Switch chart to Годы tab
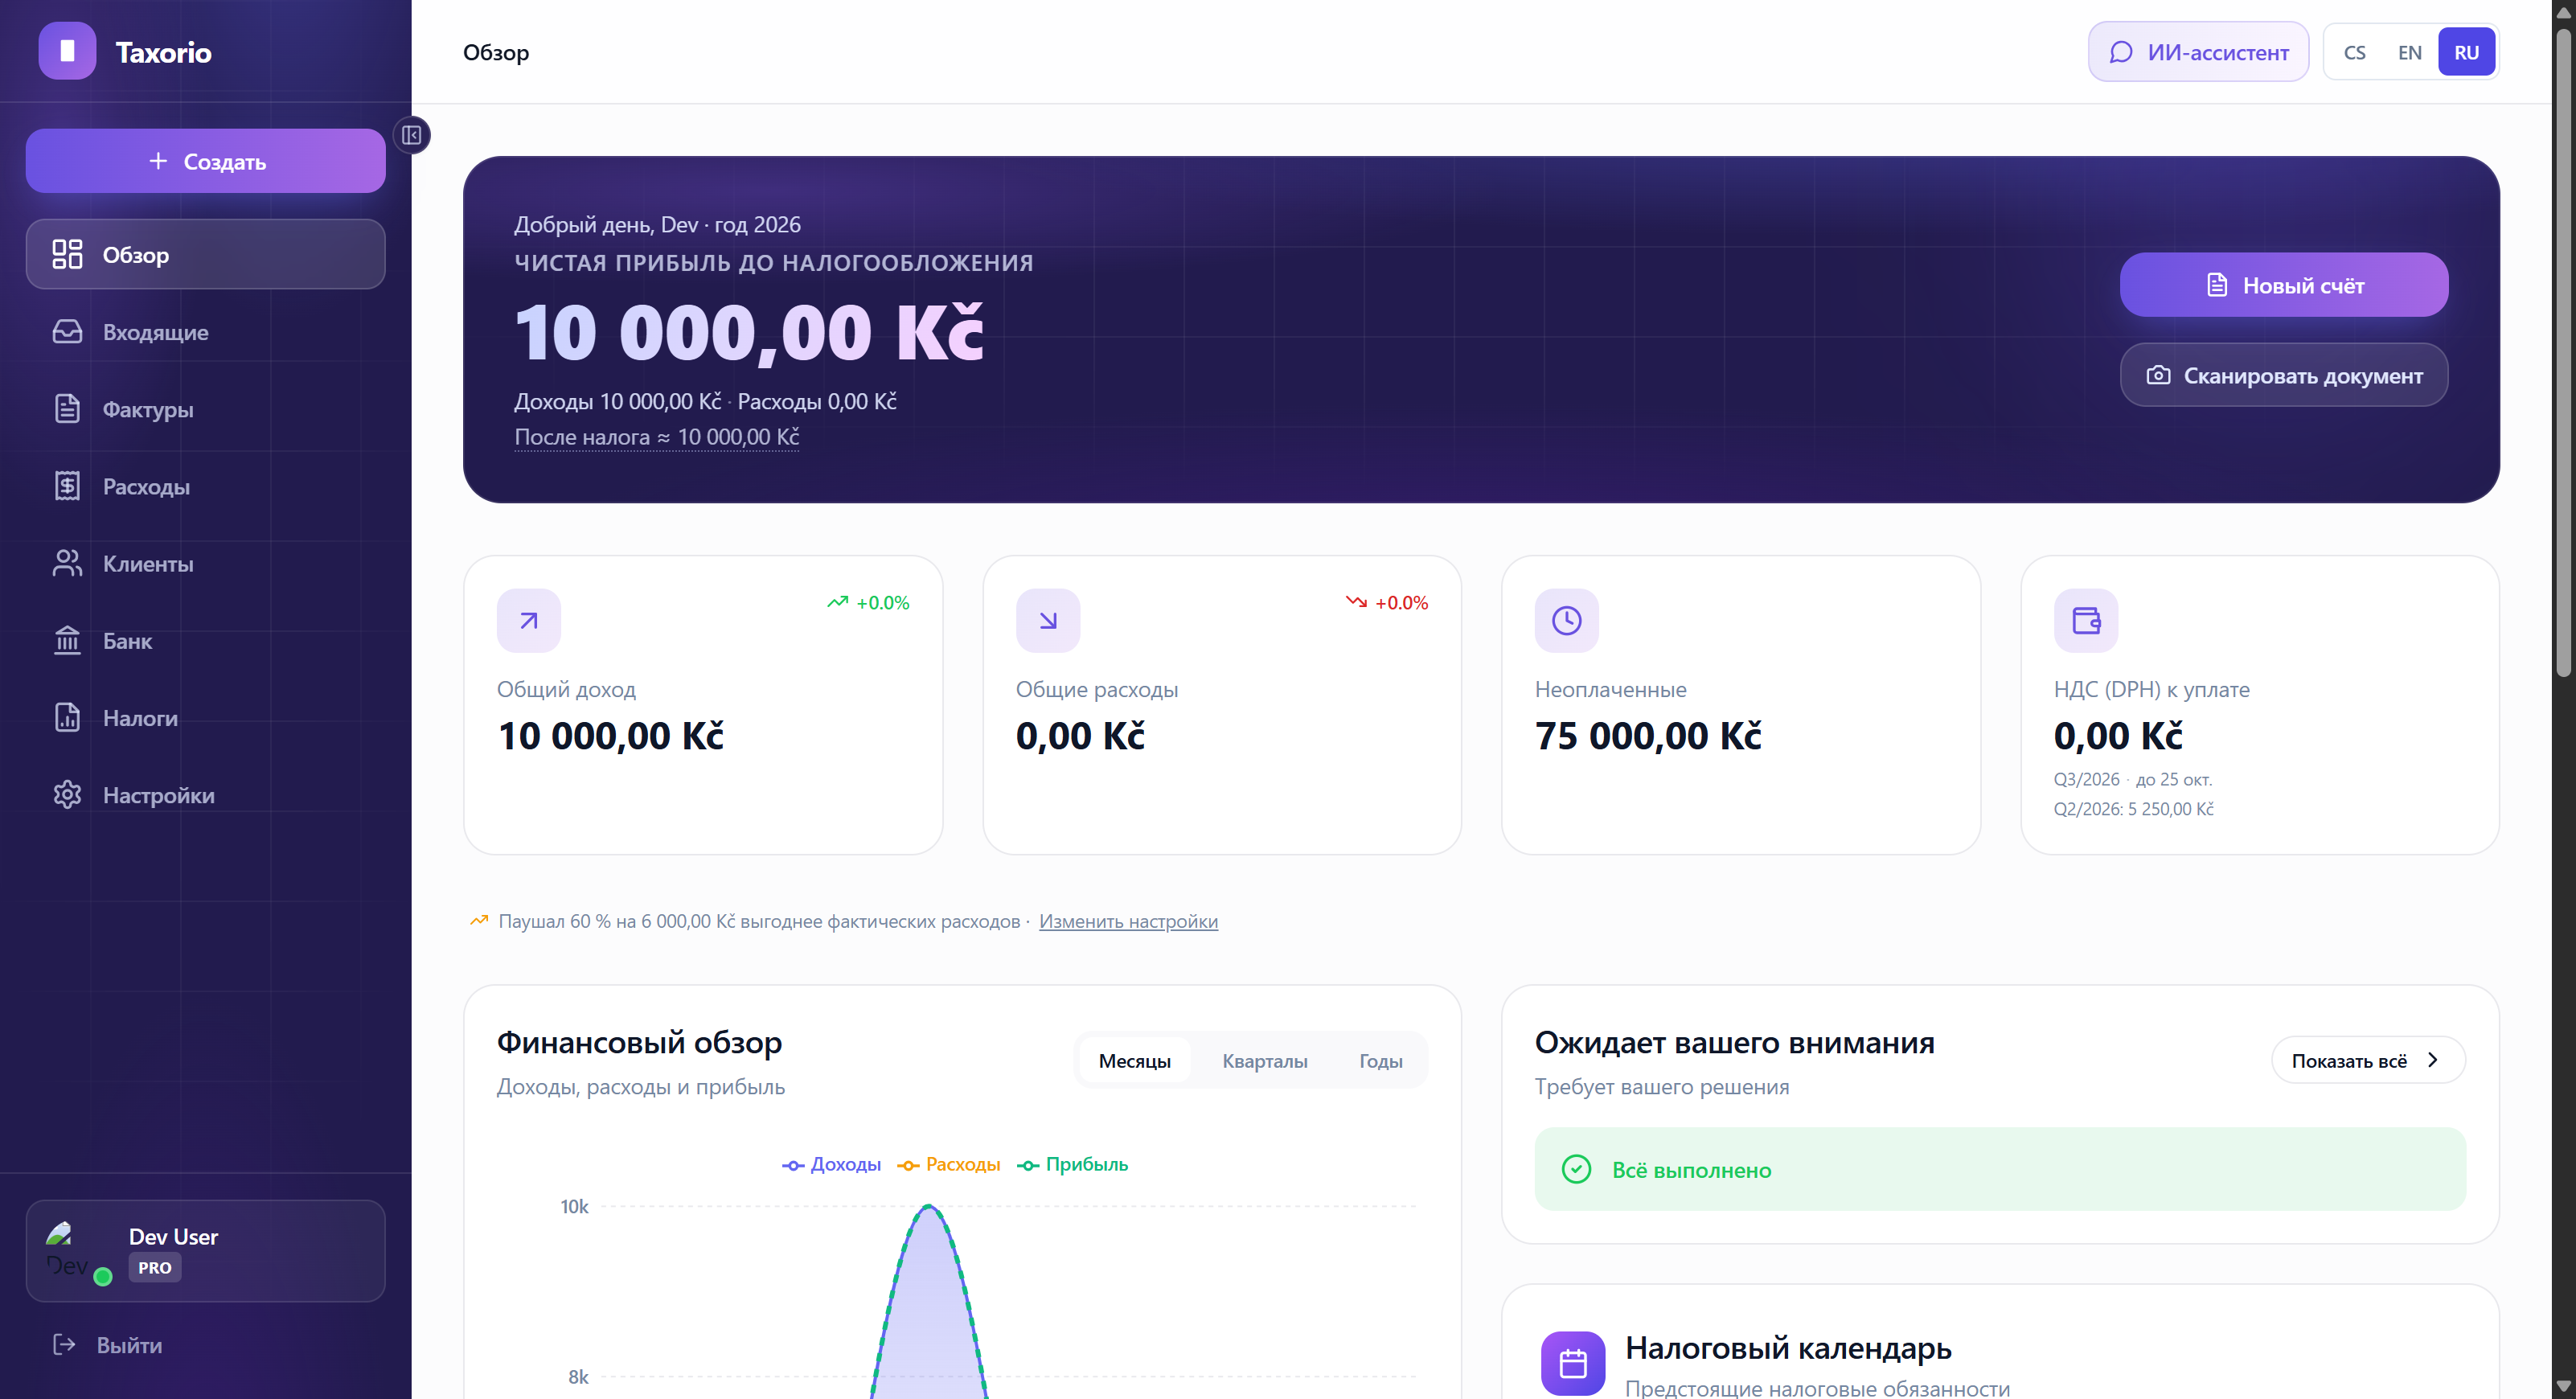This screenshot has width=2576, height=1399. [x=1380, y=1061]
